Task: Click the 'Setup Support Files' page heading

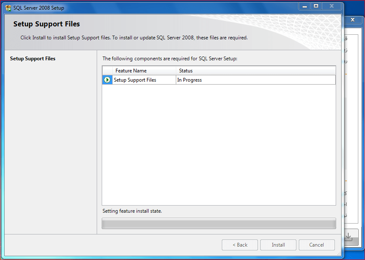Action: (46, 24)
